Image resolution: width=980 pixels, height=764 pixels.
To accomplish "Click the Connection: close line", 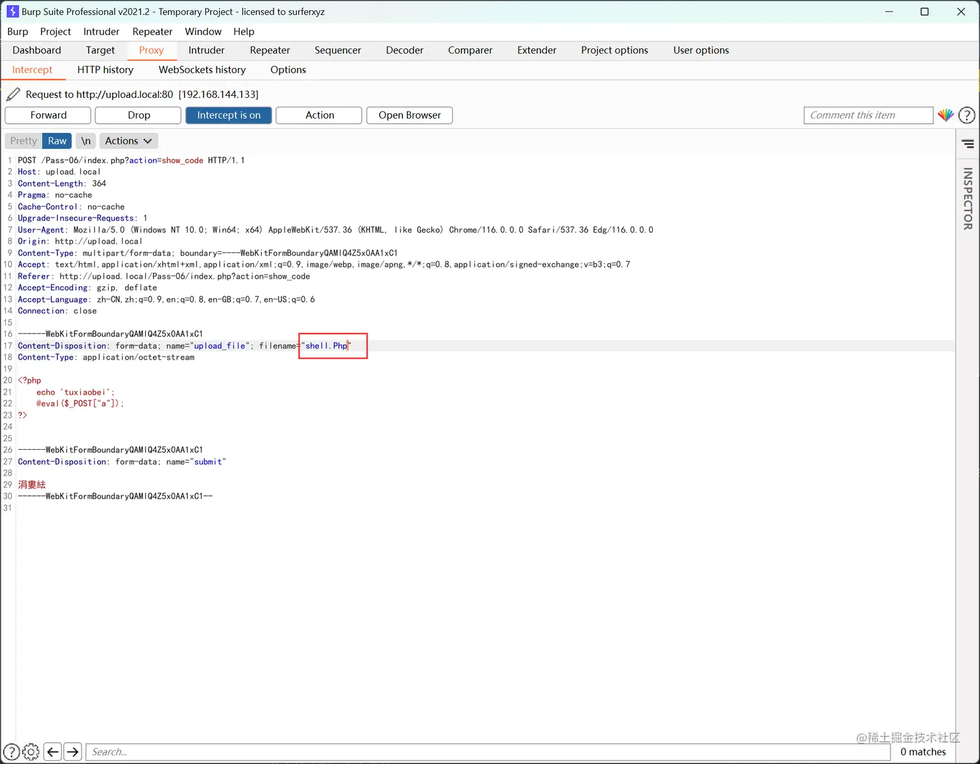I will coord(57,311).
